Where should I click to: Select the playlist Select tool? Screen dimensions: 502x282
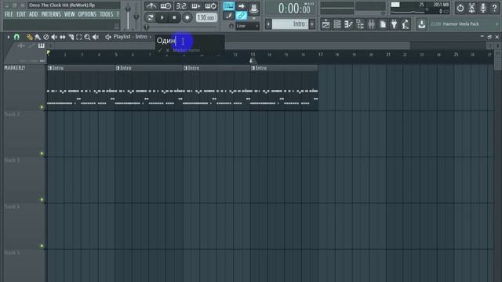78,37
